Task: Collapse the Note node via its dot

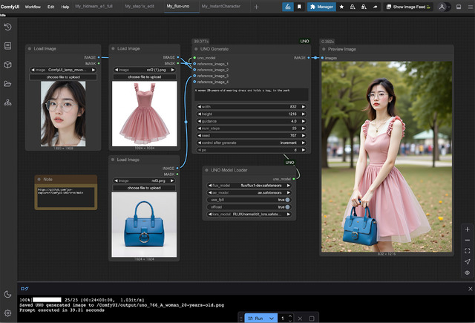Action: click(x=39, y=180)
